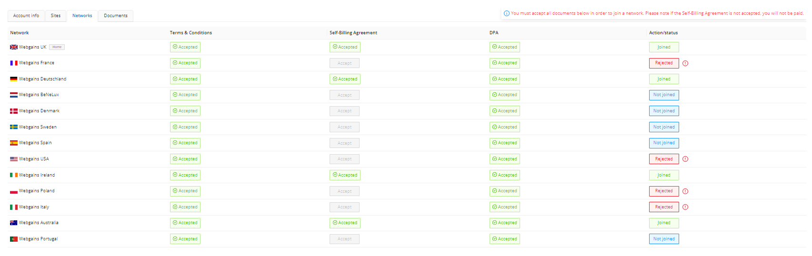Viewport: 812px width, 256px height.
Task: Click the UK flag icon for Webgains UK
Action: coord(14,47)
